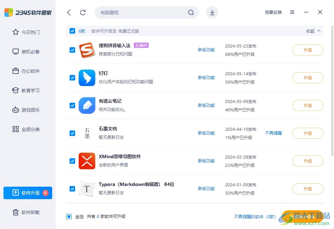Click the Typora app icon

coord(87,189)
